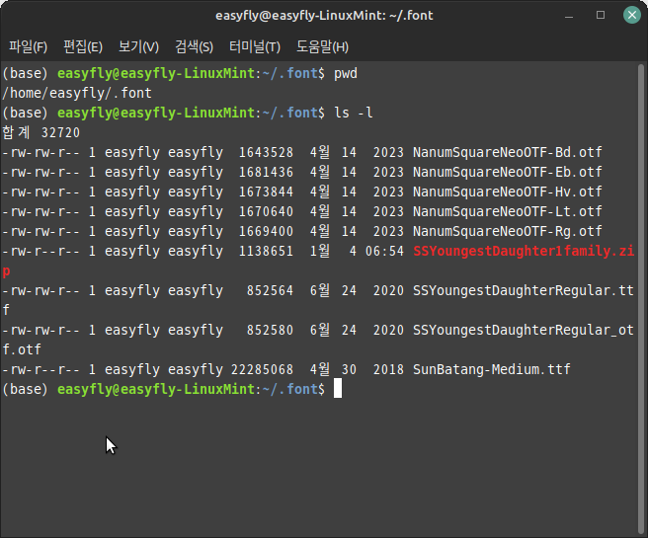Minimize the terminal window
This screenshot has width=648, height=538.
pos(569,16)
